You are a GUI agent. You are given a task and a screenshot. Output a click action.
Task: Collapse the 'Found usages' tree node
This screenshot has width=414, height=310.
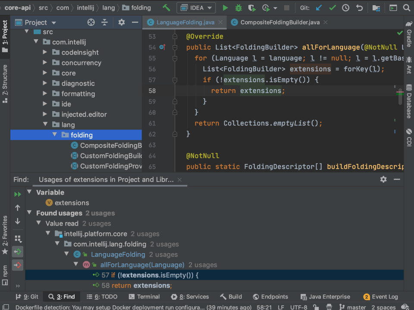29,213
